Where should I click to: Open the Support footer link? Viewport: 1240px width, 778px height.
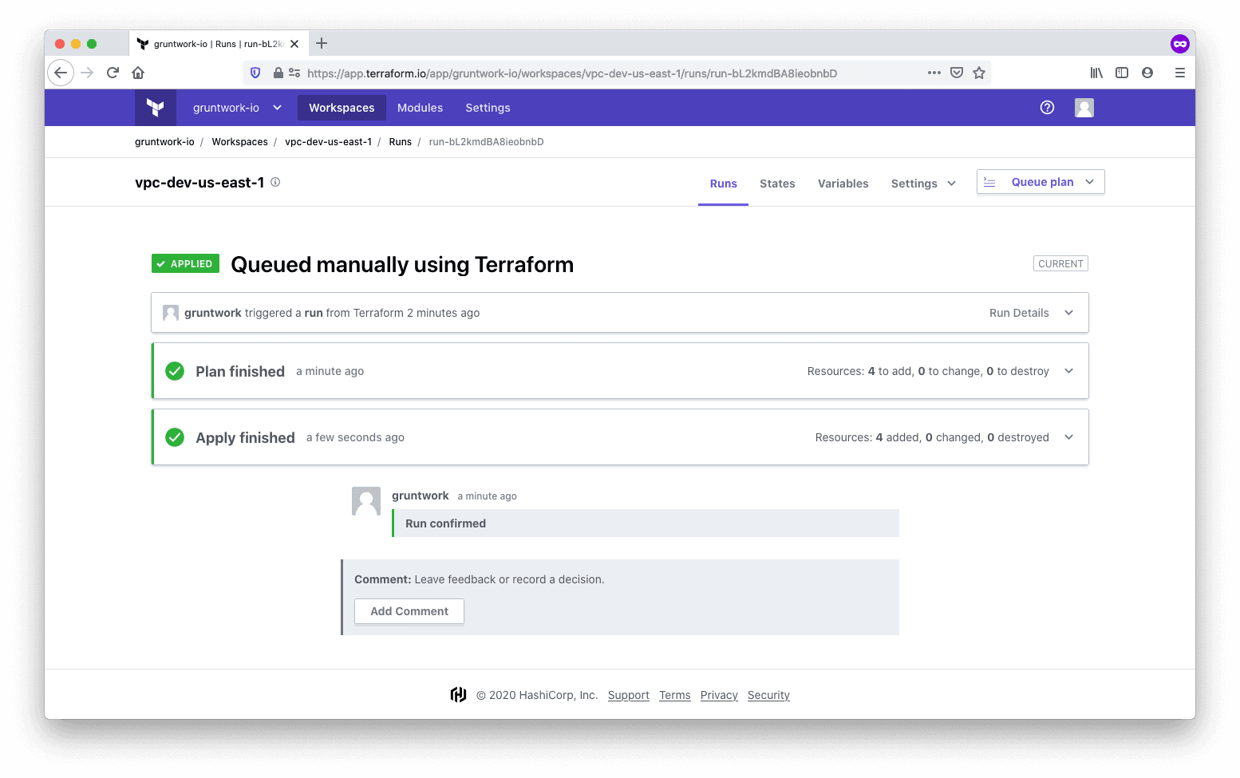pyautogui.click(x=628, y=695)
